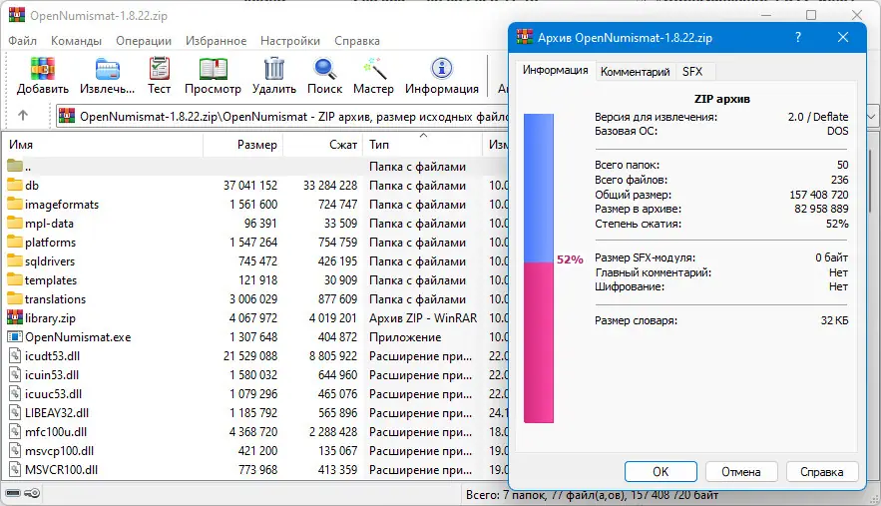
Task: Open the Настройки menu
Action: point(290,41)
